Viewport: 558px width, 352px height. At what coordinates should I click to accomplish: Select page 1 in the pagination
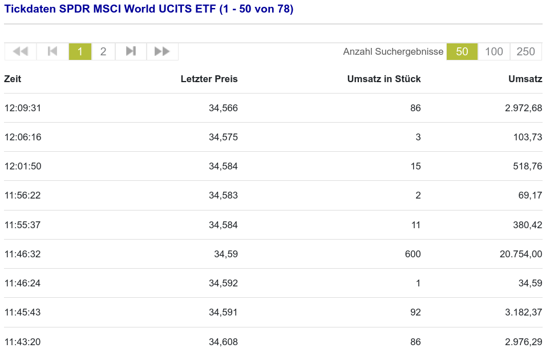pos(80,51)
